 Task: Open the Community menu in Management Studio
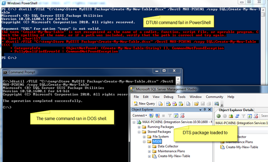[214, 97]
